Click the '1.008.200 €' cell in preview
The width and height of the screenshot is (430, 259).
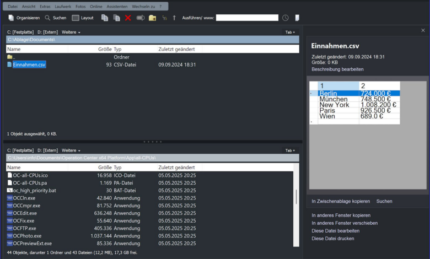[x=379, y=105]
